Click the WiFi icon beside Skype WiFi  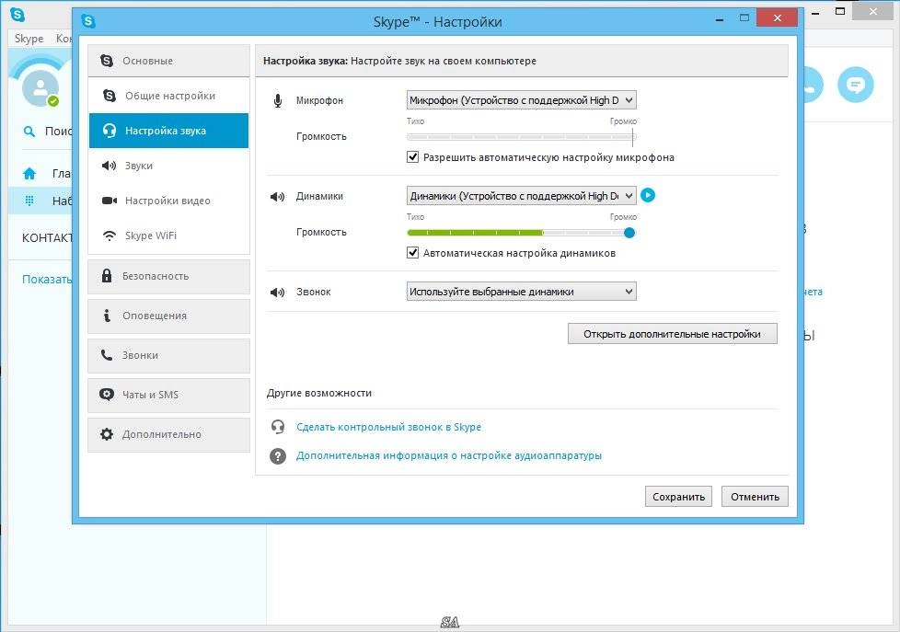click(x=110, y=236)
